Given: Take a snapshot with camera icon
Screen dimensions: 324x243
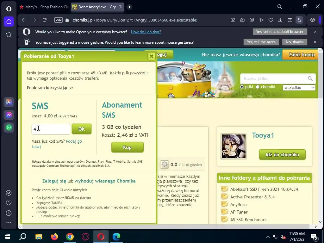Looking at the screenshot, I should point(242,20).
